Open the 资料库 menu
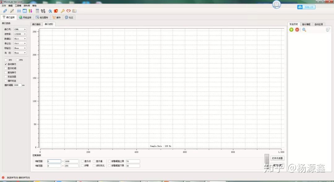 27,6
